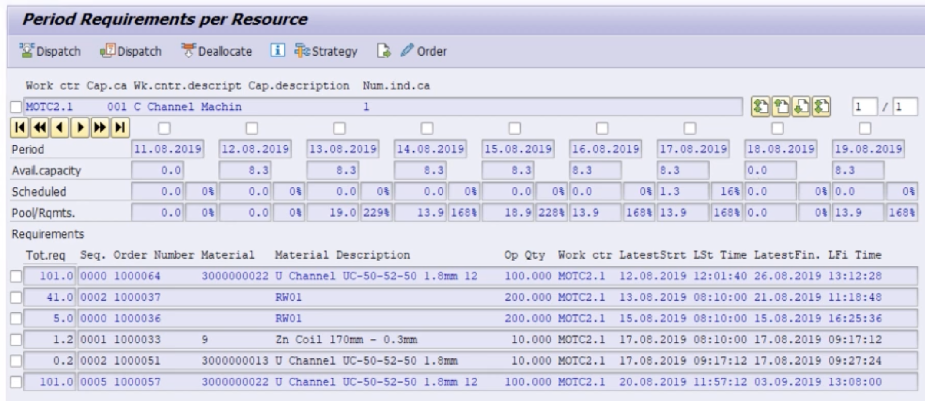Click the Order pencil button
Image resolution: width=925 pixels, height=401 pixels.
pyautogui.click(x=423, y=51)
